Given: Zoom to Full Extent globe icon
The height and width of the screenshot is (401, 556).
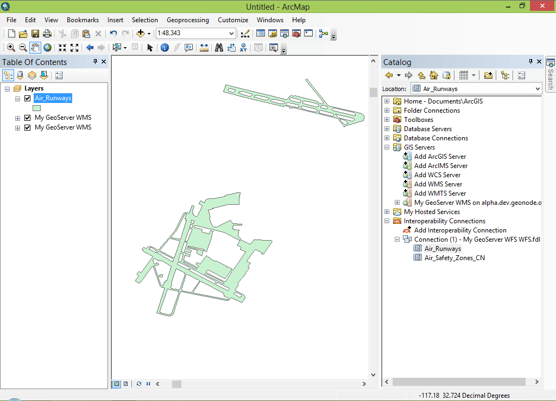Looking at the screenshot, I should coord(48,48).
